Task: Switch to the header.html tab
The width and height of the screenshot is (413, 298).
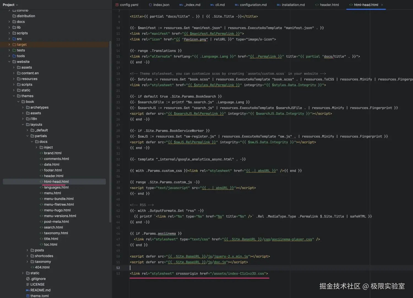Action: 327,5
